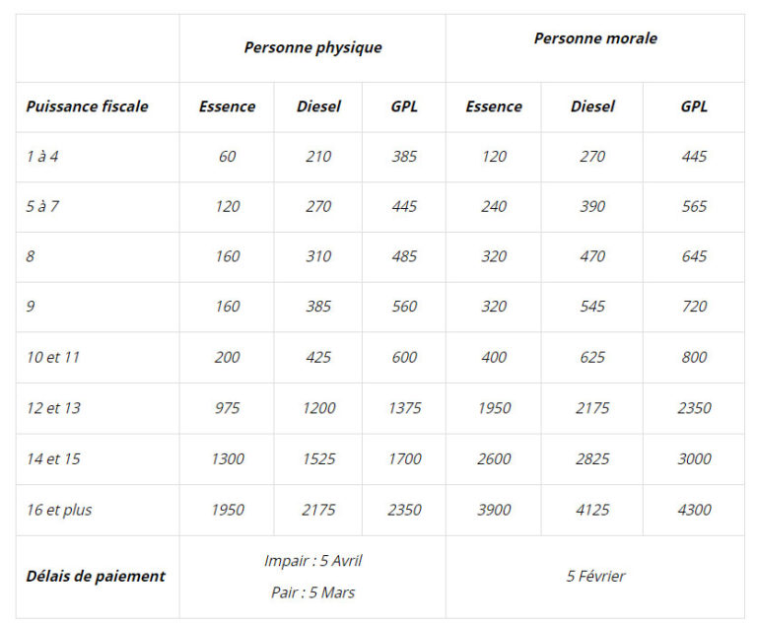
Task: Select the "16 et plus" row label
Action: click(59, 510)
